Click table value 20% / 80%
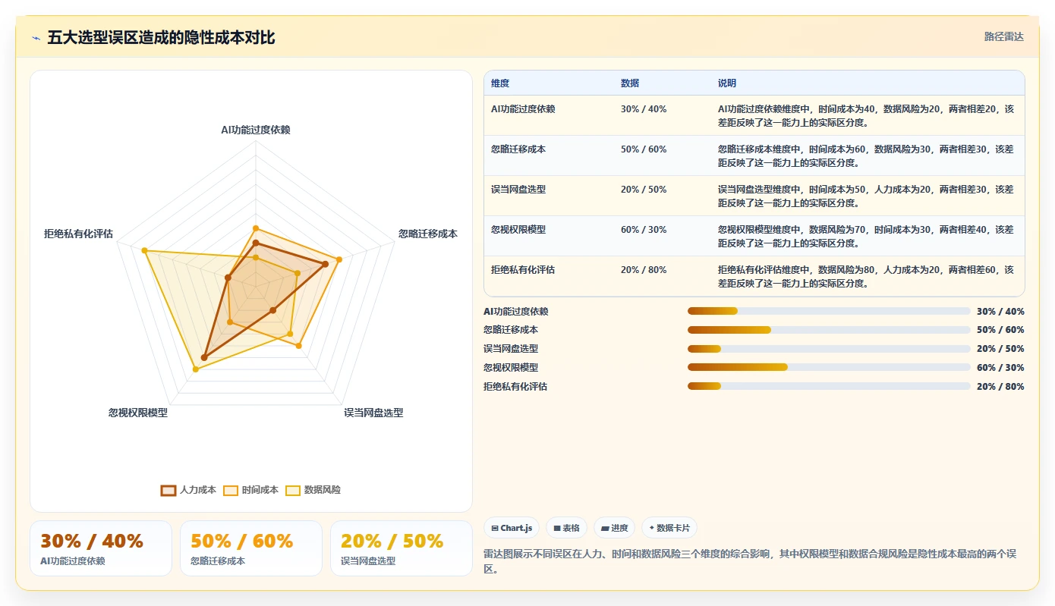1055x606 pixels. tap(644, 270)
